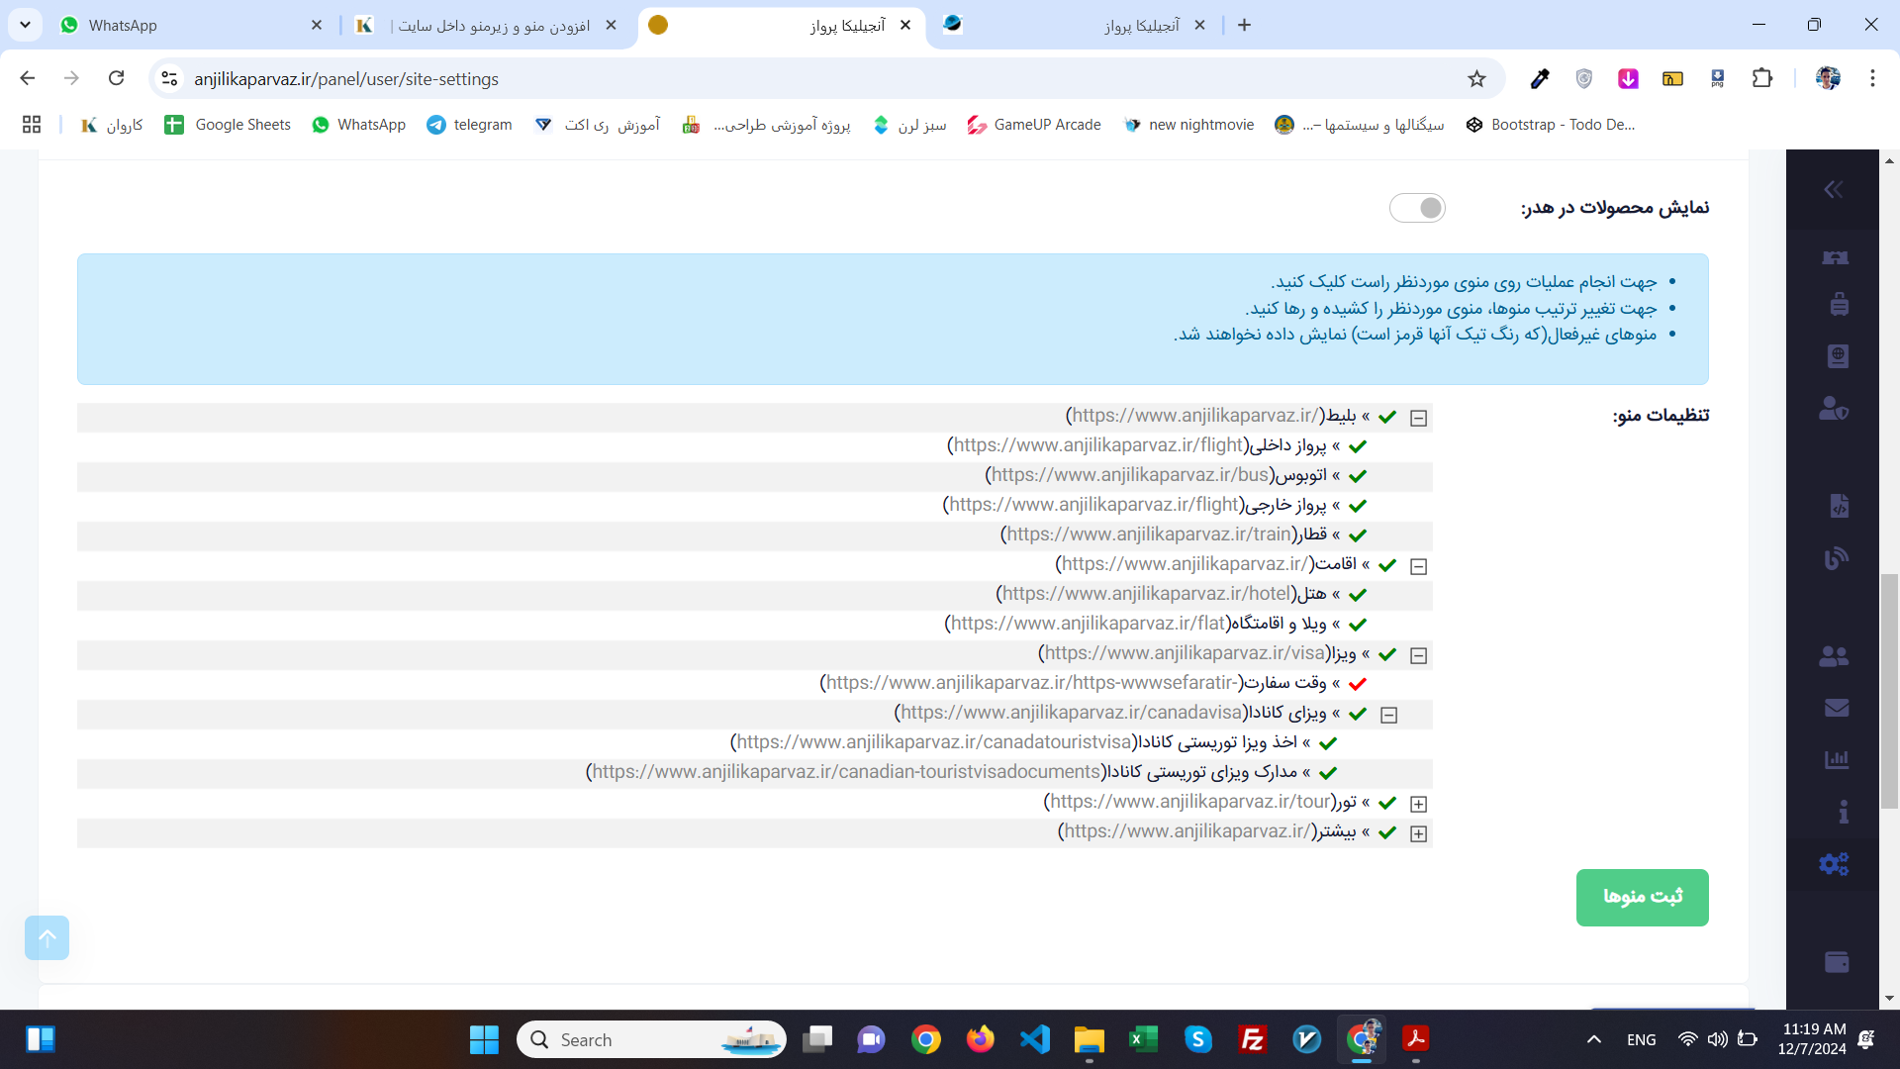Switch to افزودن منو و زیرمنو tab
Image resolution: width=1900 pixels, height=1069 pixels.
click(485, 26)
